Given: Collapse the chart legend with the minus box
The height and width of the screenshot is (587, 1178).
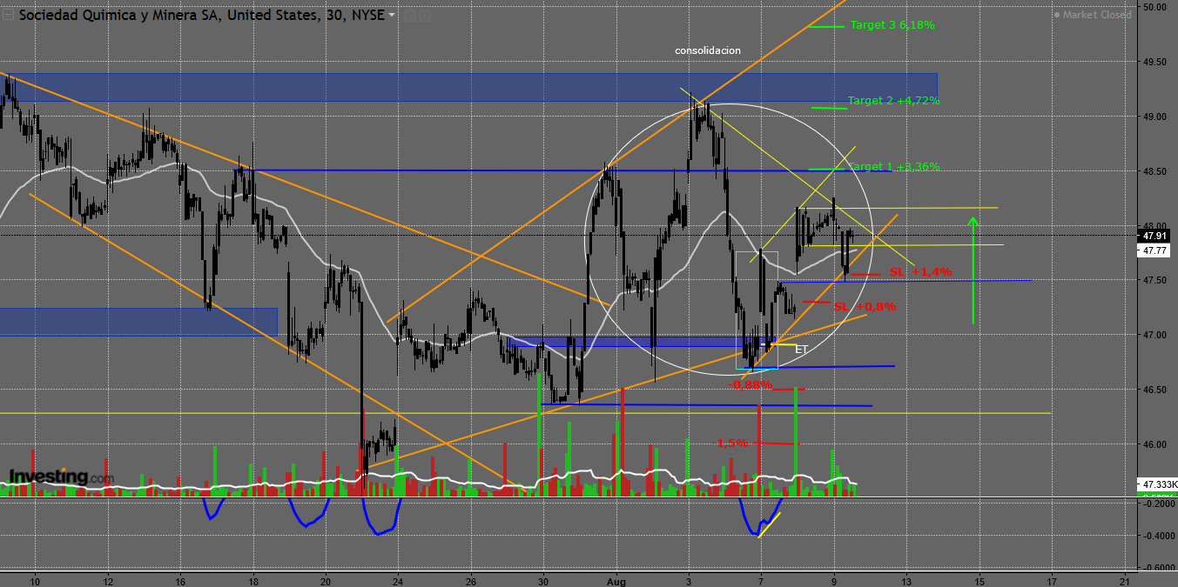Looking at the screenshot, I should pyautogui.click(x=8, y=15).
